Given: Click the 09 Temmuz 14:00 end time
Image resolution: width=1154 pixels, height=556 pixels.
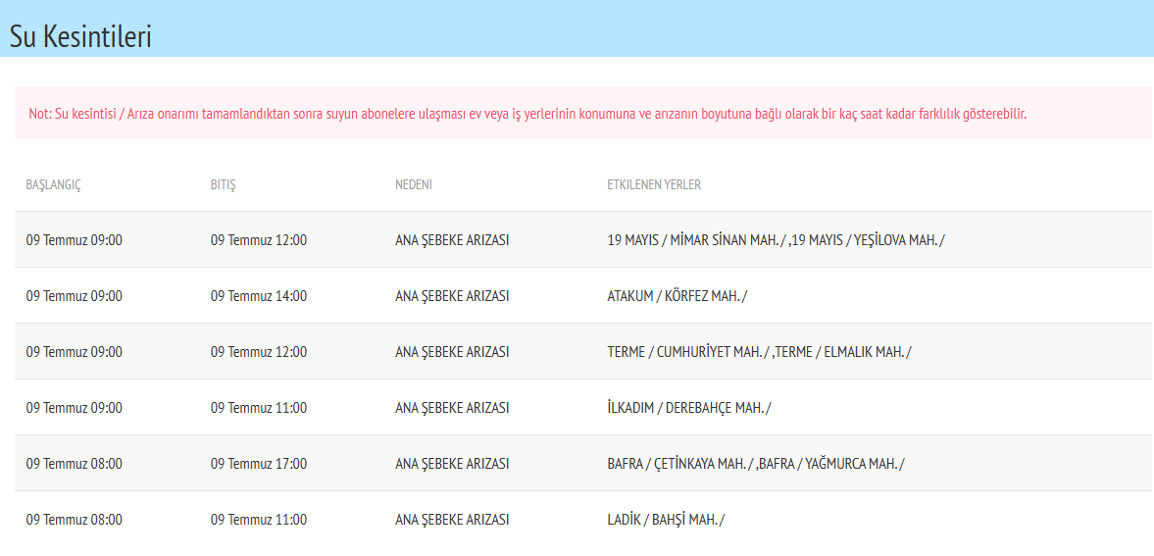Looking at the screenshot, I should point(258,296).
